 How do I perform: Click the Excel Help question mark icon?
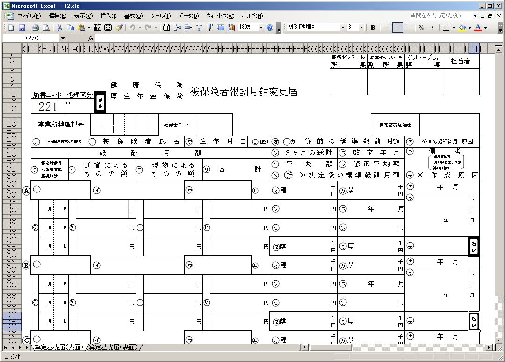pos(270,28)
